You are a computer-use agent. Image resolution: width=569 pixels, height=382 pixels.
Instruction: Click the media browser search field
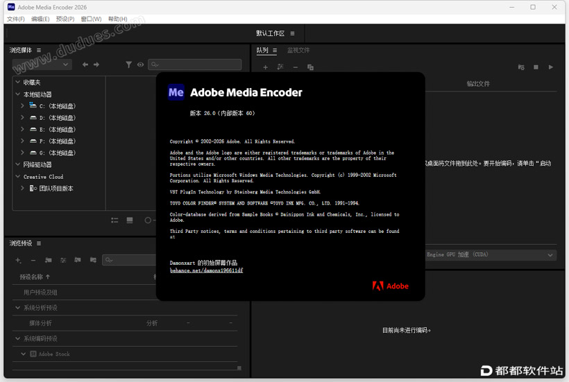[195, 64]
